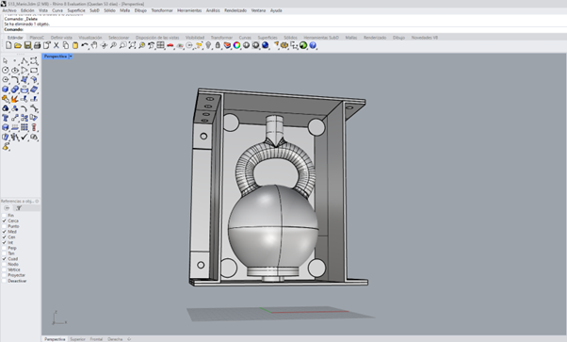Select the Pan hand tool

pyautogui.click(x=94, y=45)
